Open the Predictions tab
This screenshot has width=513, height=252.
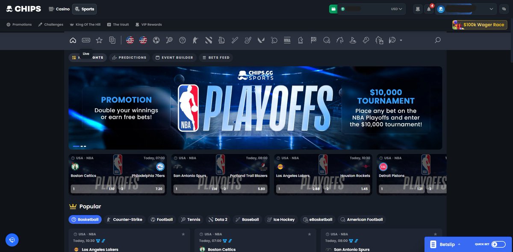coord(129,57)
